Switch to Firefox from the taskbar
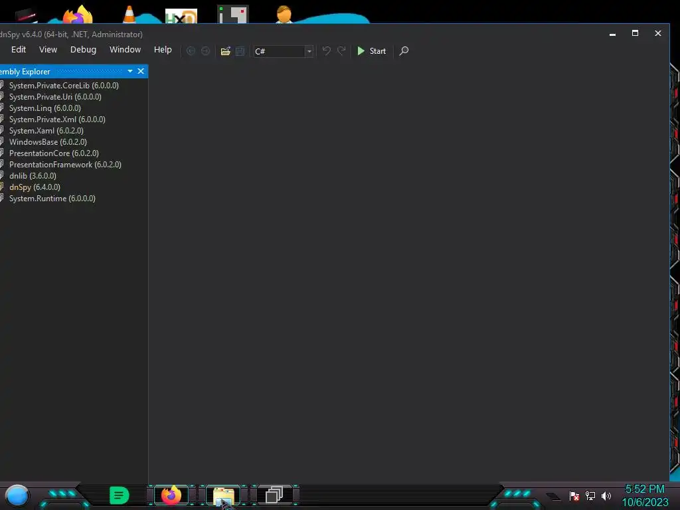Image resolution: width=680 pixels, height=510 pixels. (x=171, y=495)
